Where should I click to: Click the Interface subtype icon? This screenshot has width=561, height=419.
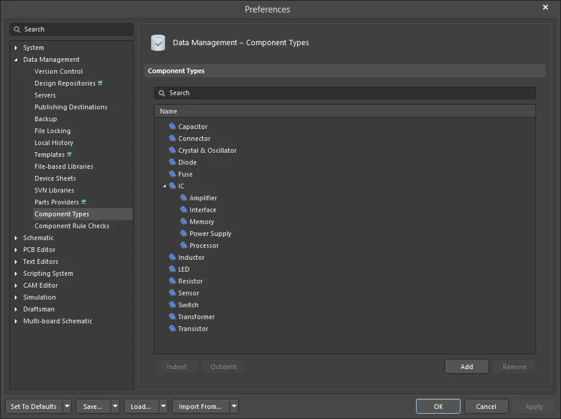(x=184, y=209)
